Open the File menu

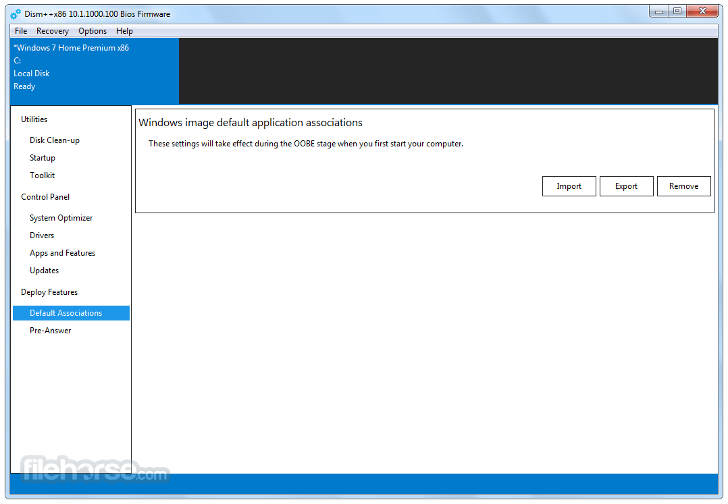click(21, 31)
